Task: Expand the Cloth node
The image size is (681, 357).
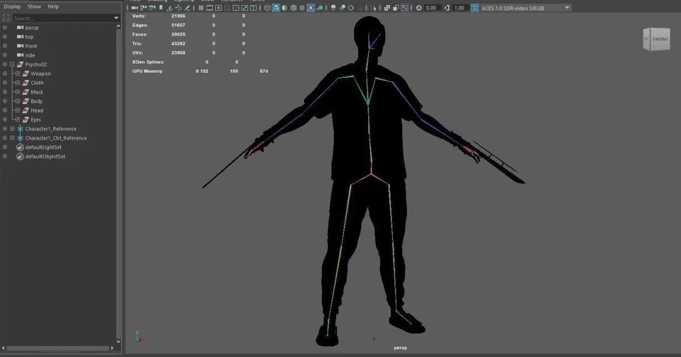Action: point(18,83)
